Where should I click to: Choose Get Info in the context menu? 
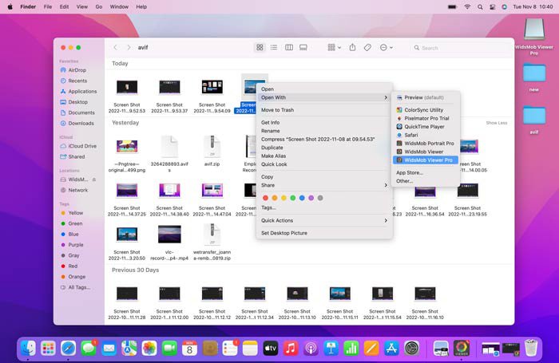pyautogui.click(x=324, y=123)
